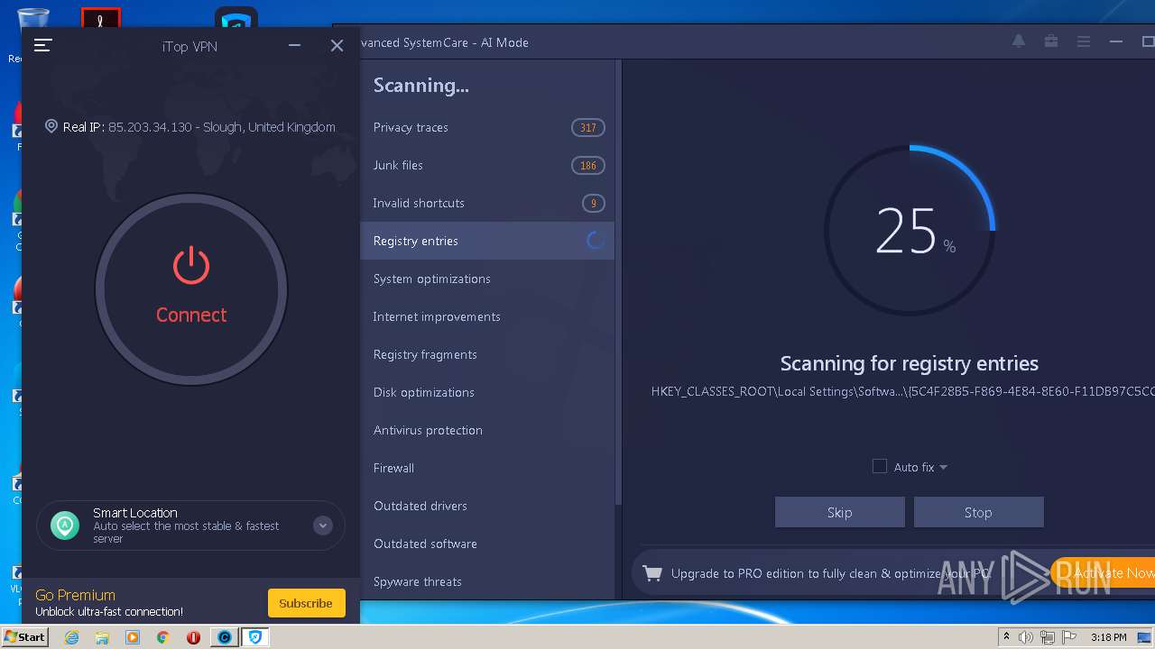The height and width of the screenshot is (649, 1155).
Task: Skip the current registry scan
Action: tap(839, 512)
